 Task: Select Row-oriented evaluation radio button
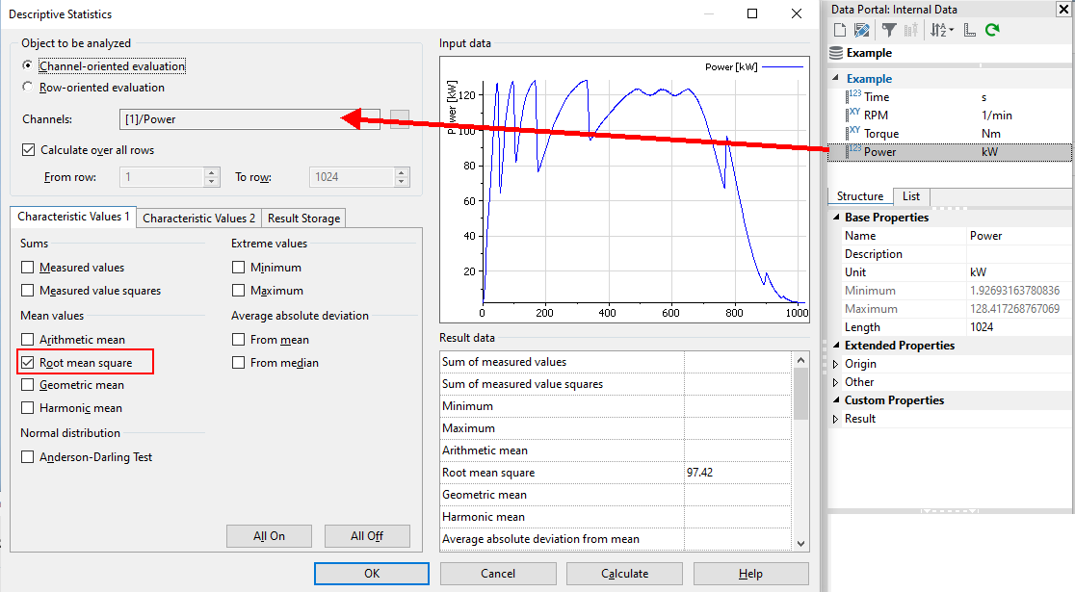point(28,88)
